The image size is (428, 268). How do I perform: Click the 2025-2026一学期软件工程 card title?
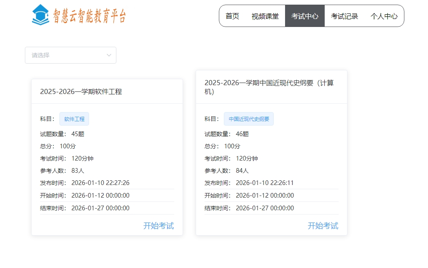[81, 91]
